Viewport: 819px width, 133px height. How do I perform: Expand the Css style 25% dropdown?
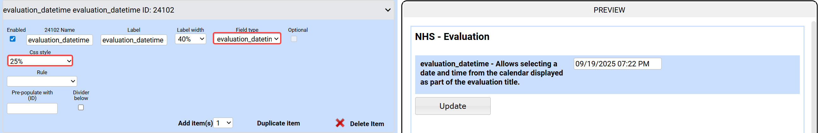(40, 61)
